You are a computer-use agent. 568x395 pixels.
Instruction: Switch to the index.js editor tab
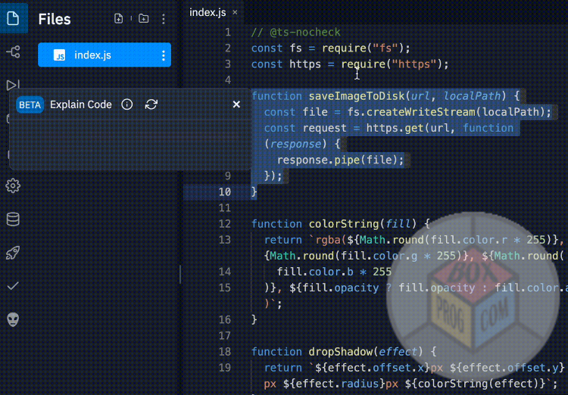(206, 12)
